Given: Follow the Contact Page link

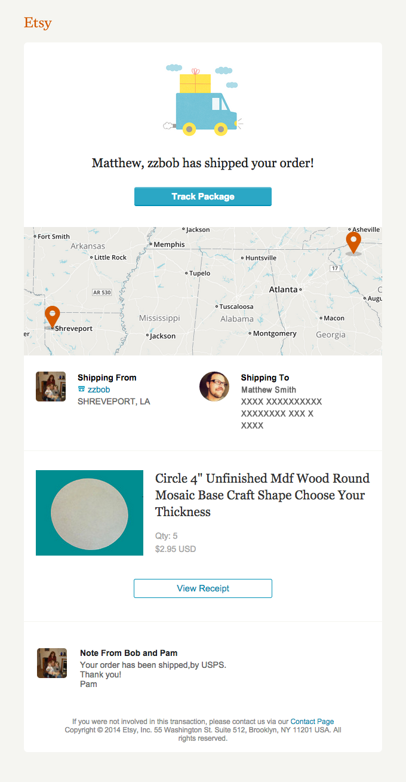Looking at the screenshot, I should pyautogui.click(x=312, y=722).
